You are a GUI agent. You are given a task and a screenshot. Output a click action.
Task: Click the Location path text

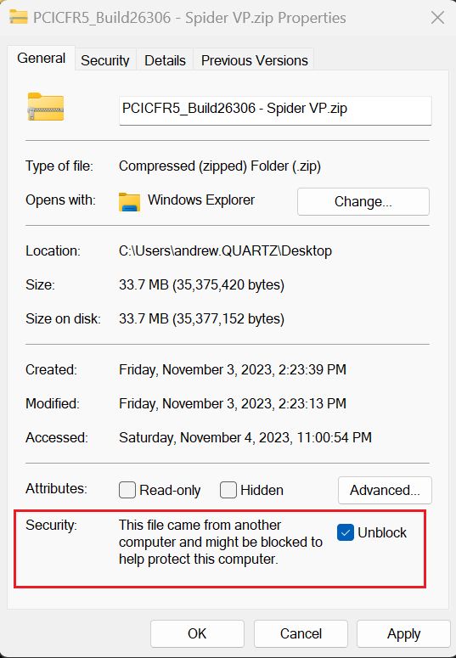[226, 251]
